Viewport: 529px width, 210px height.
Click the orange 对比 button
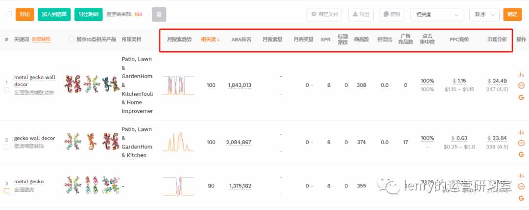tap(24, 15)
